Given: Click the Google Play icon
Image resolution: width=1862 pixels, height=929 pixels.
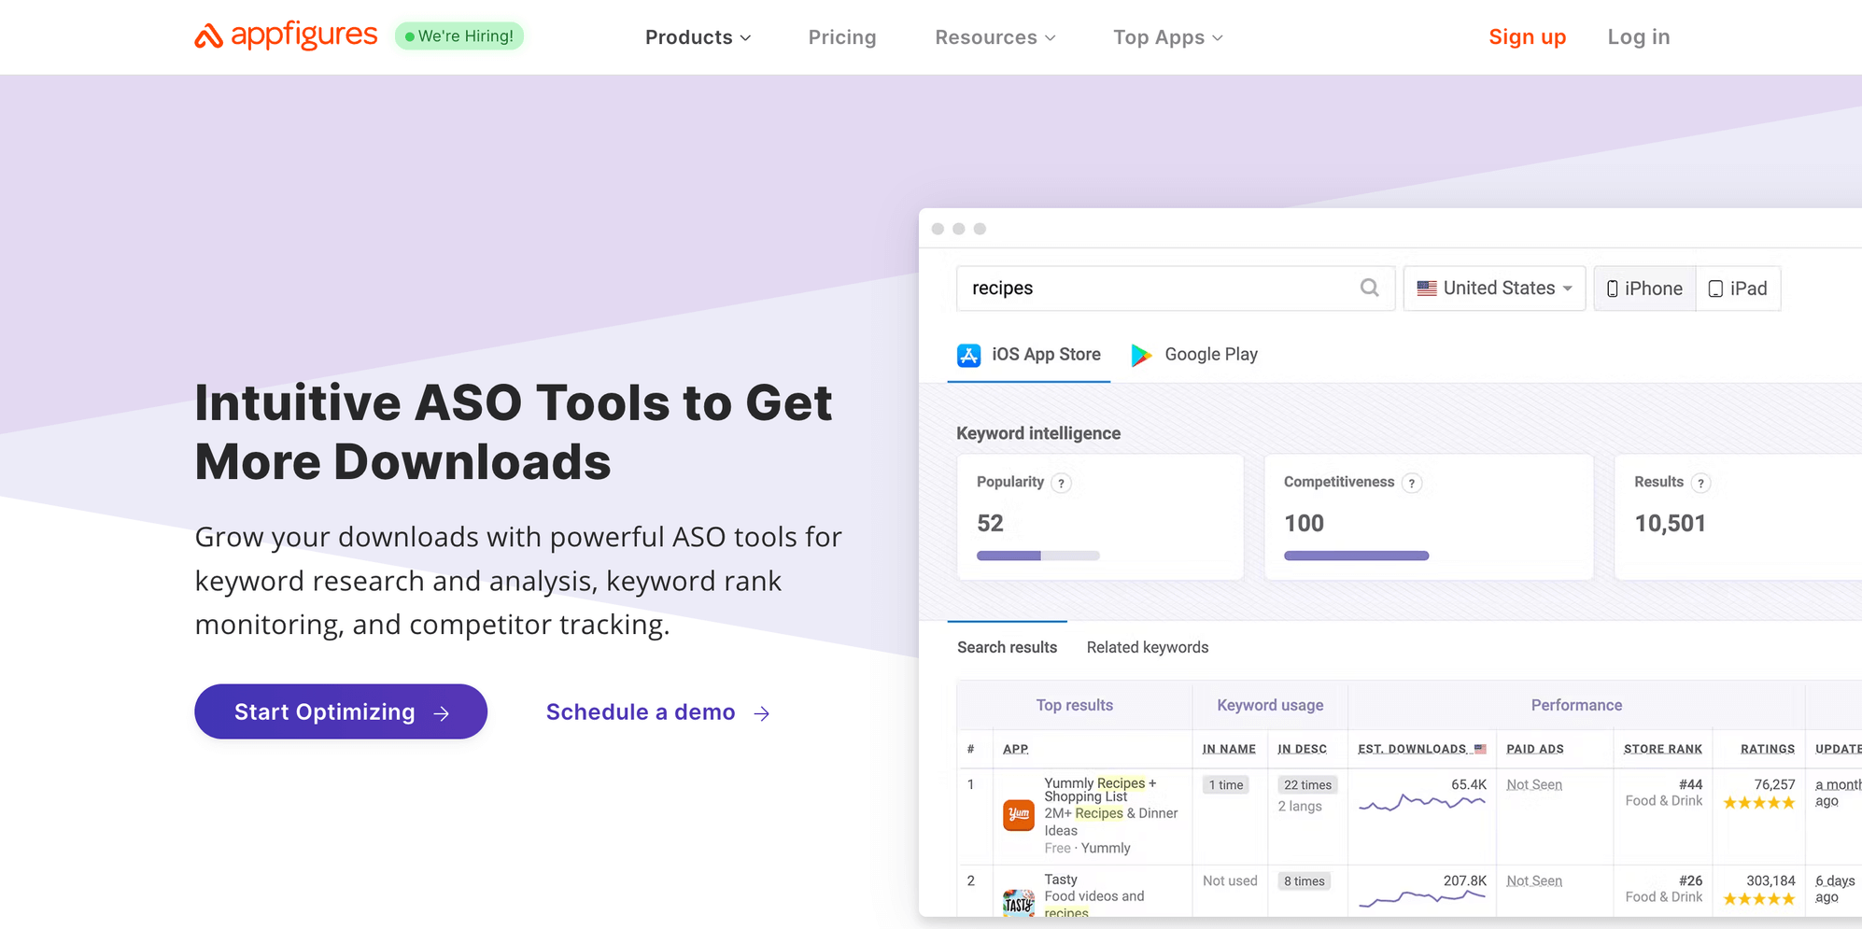Looking at the screenshot, I should pyautogui.click(x=1141, y=355).
